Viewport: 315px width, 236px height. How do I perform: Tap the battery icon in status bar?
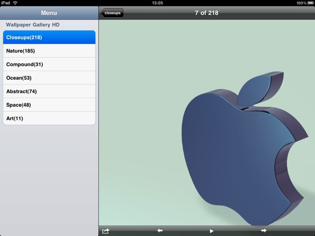click(x=311, y=3)
